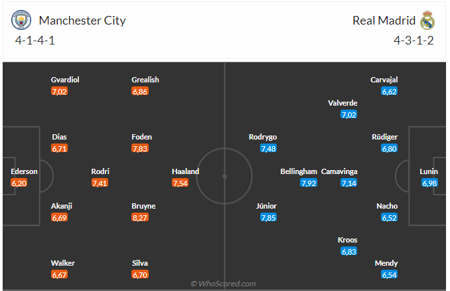Click Lunin's 6,98 rating badge

[x=429, y=183]
